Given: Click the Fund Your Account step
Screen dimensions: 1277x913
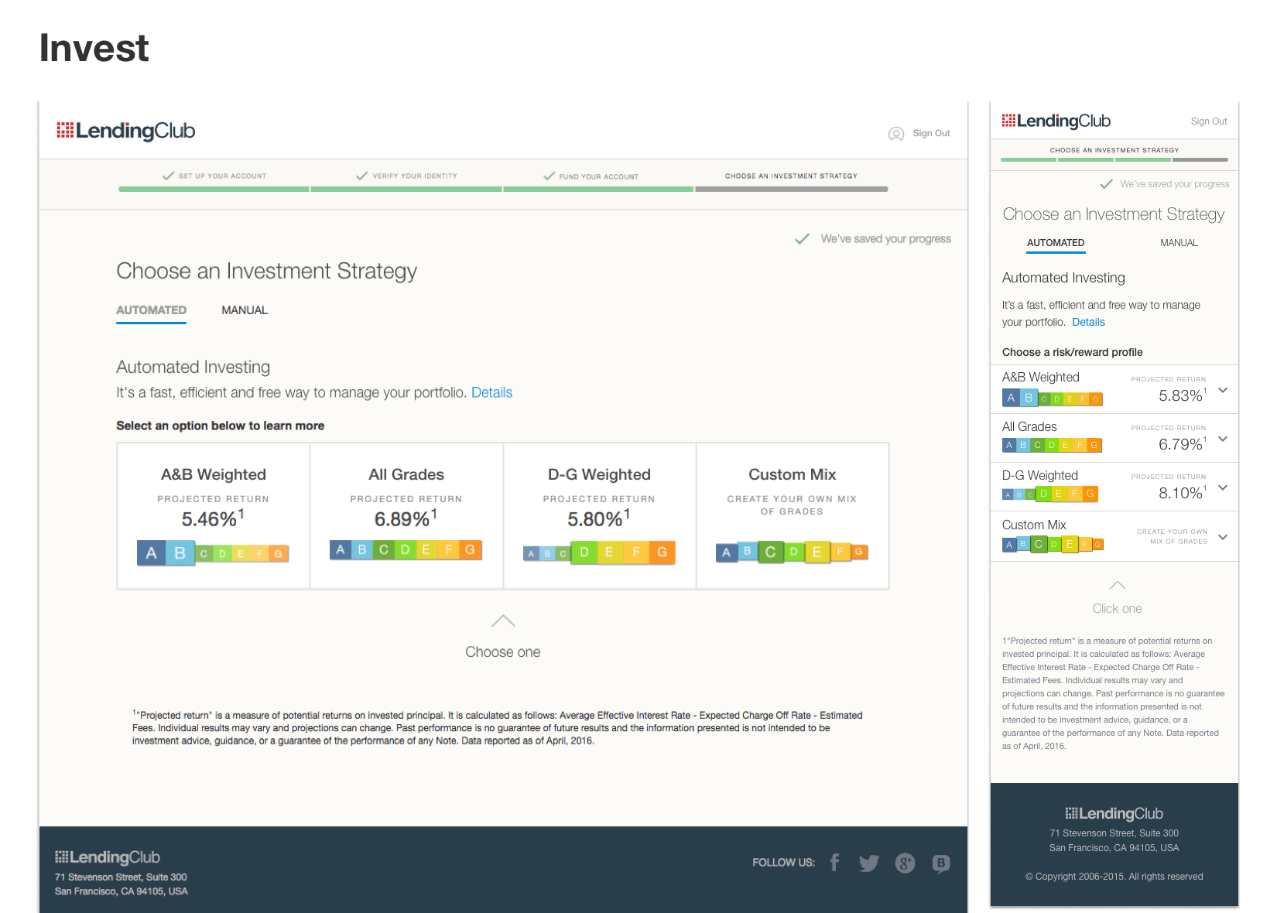Looking at the screenshot, I should tap(591, 176).
